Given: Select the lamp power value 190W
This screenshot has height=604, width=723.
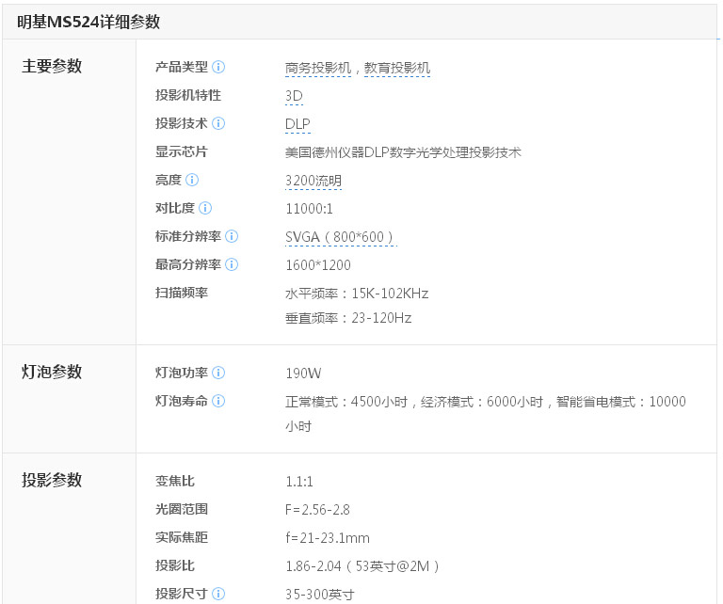Looking at the screenshot, I should click(x=303, y=374).
